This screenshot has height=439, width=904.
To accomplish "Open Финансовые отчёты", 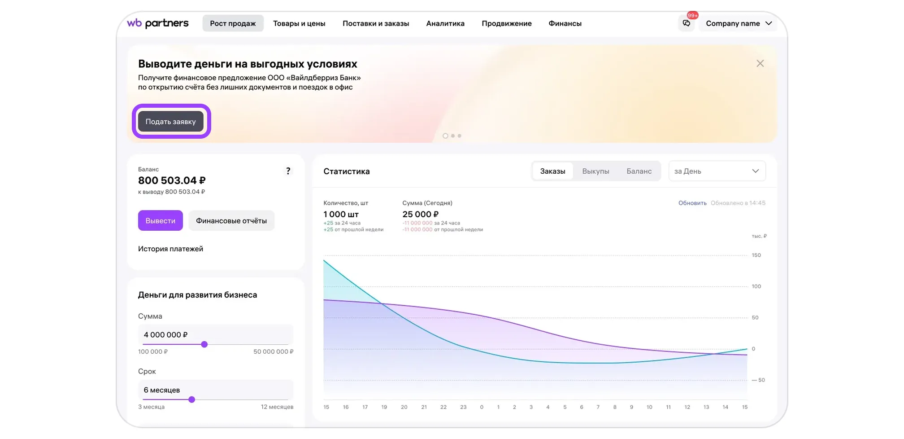I will click(231, 221).
